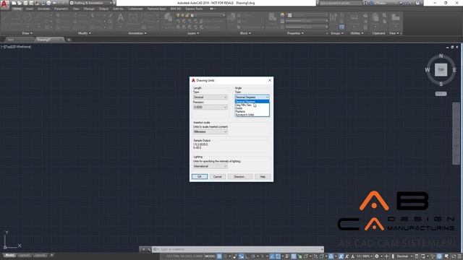Open the Drafting & Annotation workspace dropdown

click(x=91, y=3)
